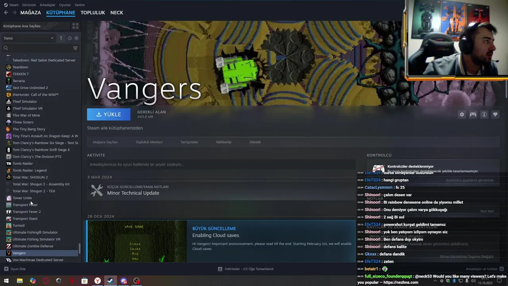The image size is (508, 286).
Task: Click the Add Game plus icon
Action: (x=6, y=269)
